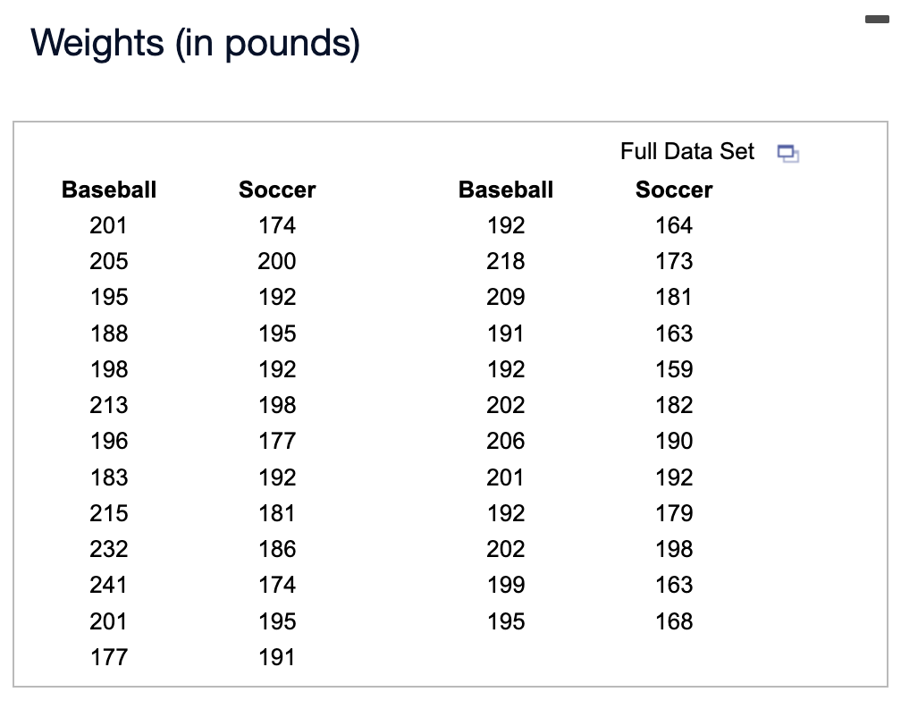Image resolution: width=901 pixels, height=726 pixels.
Task: Click the baseball weight value 206
Action: (x=506, y=441)
